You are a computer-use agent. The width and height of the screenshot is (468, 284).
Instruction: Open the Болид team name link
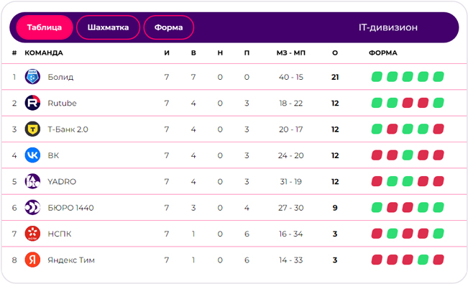click(x=60, y=77)
